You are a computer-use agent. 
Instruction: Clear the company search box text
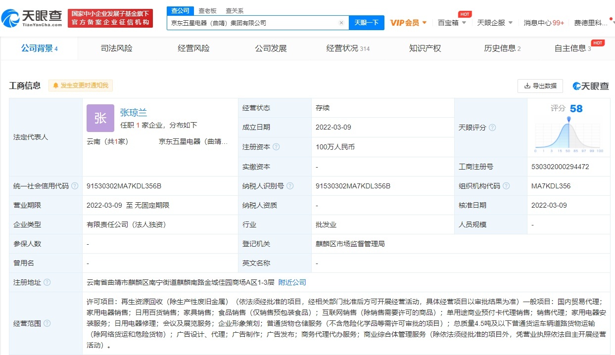coord(341,23)
